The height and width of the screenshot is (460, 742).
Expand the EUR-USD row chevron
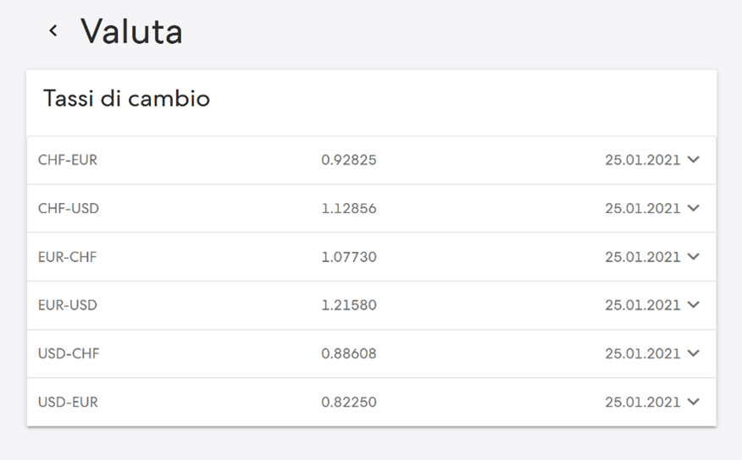coord(693,304)
